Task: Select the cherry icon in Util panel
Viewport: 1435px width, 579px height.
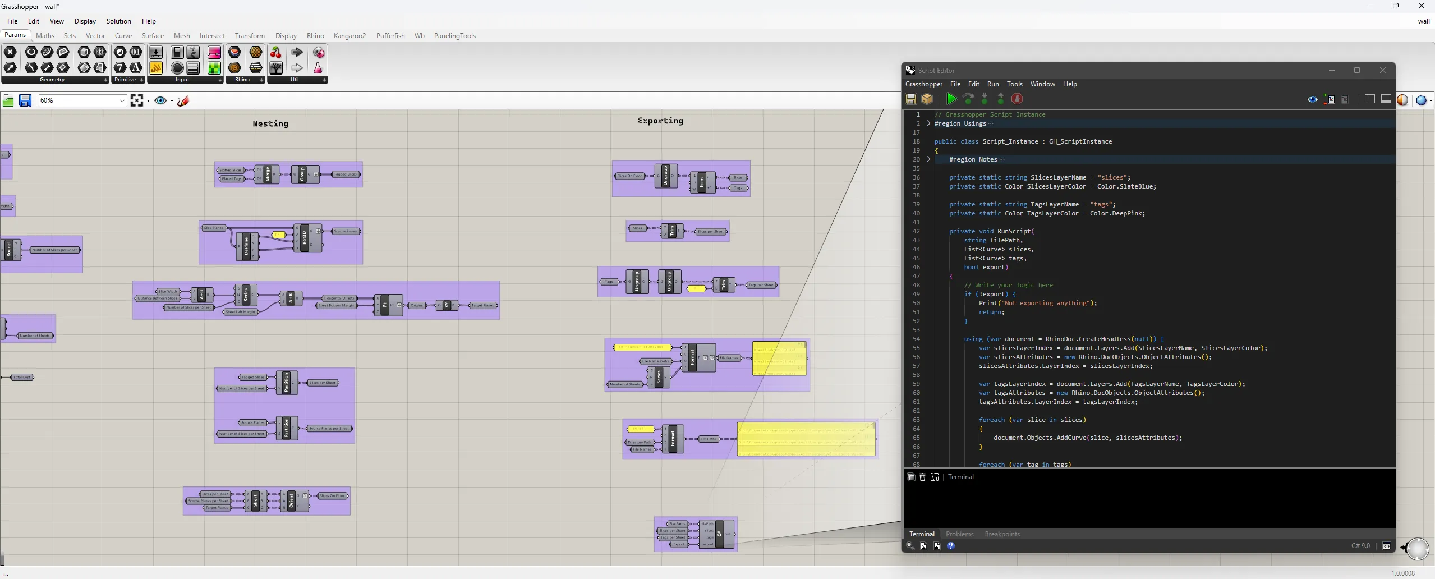Action: pos(276,52)
